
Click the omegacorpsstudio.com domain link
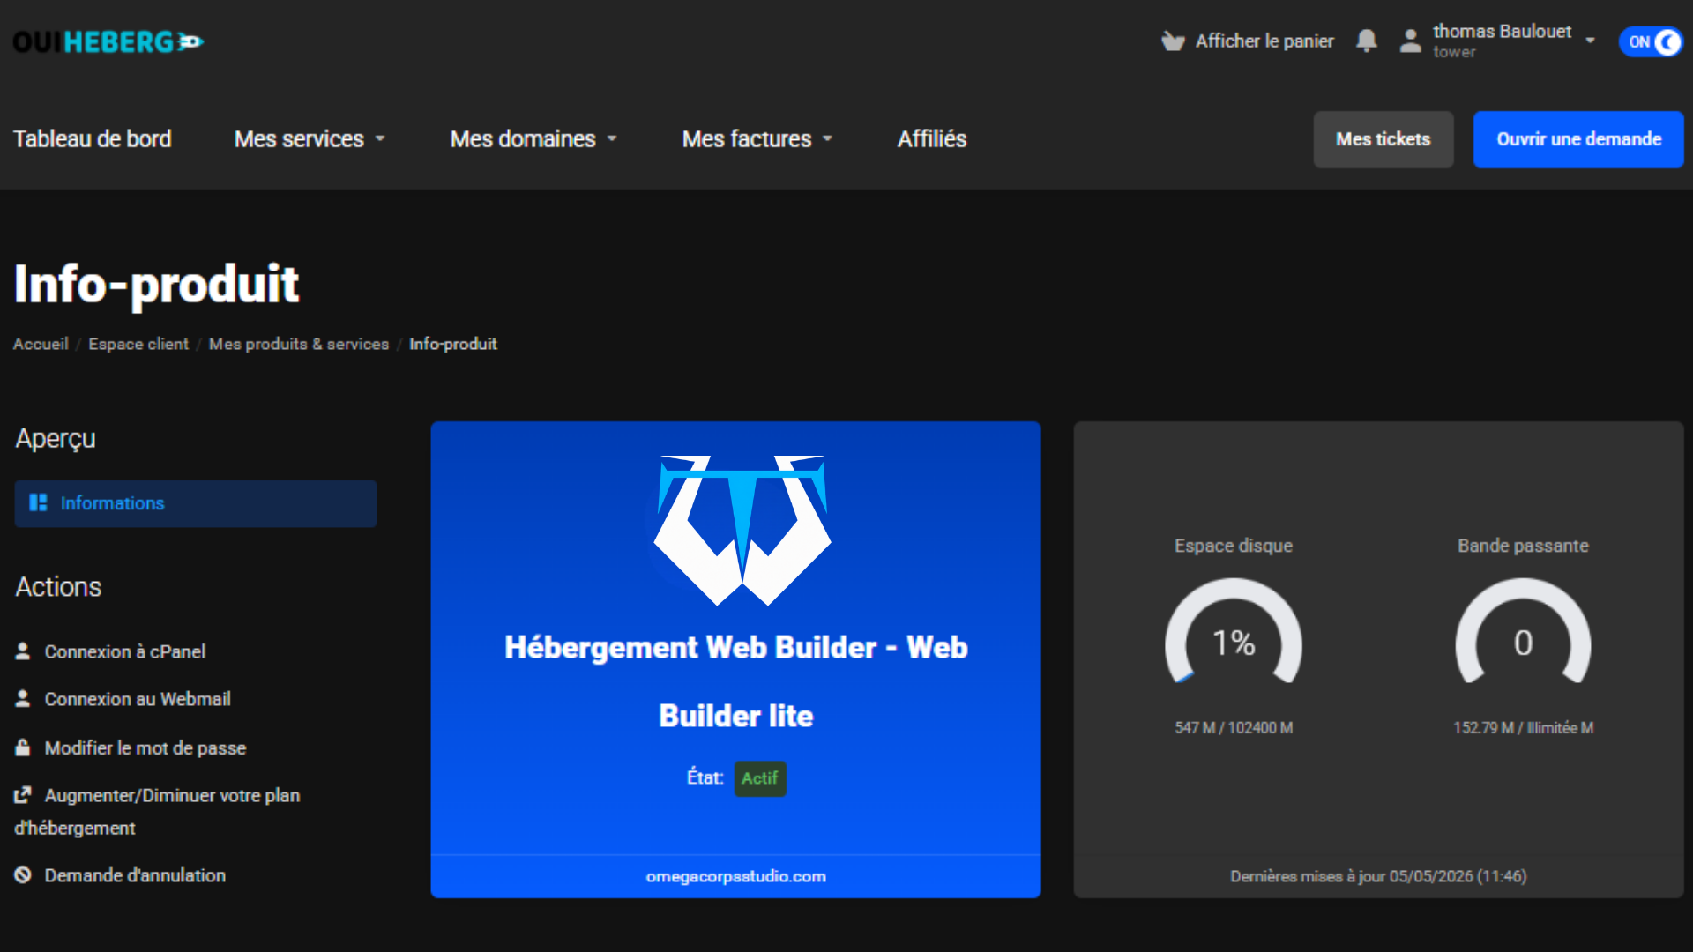pyautogui.click(x=736, y=876)
